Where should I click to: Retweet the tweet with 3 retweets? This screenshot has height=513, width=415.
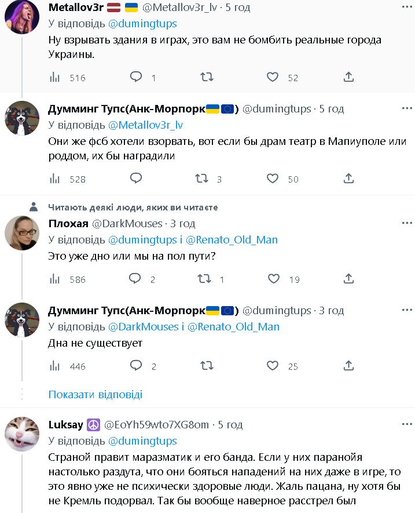click(x=202, y=179)
